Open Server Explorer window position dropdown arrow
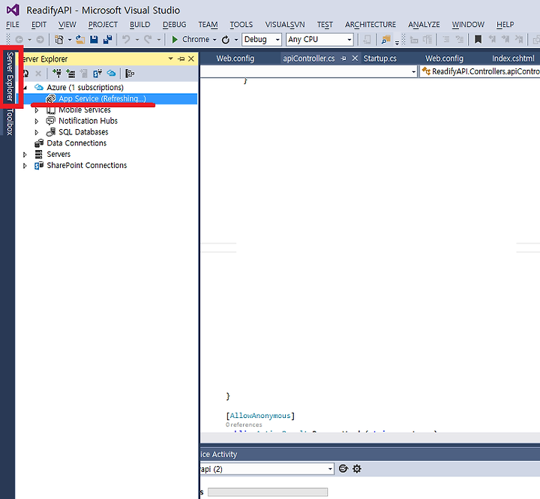Image resolution: width=540 pixels, height=499 pixels. [170, 59]
